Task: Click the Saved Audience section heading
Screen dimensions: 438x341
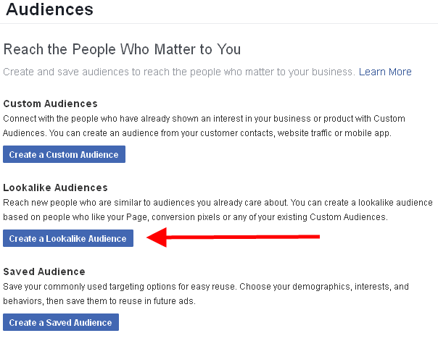Action: tap(44, 271)
